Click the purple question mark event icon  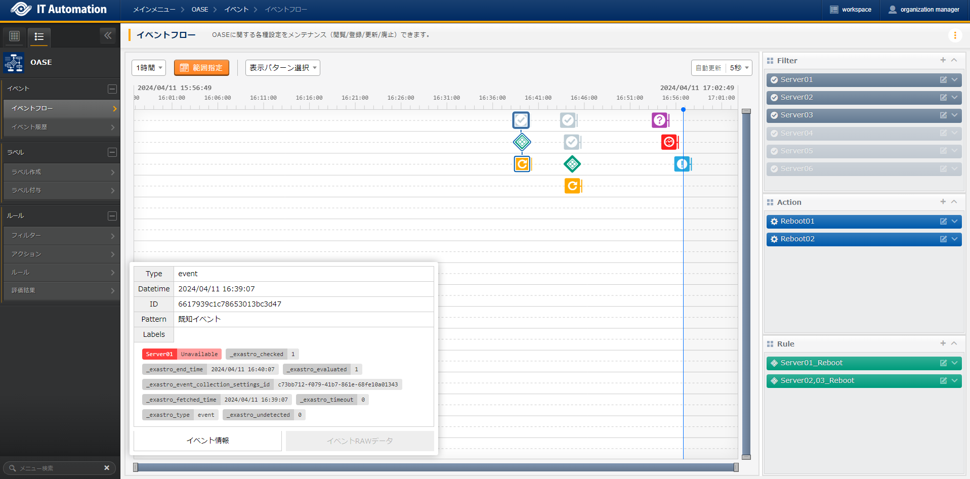coord(659,120)
